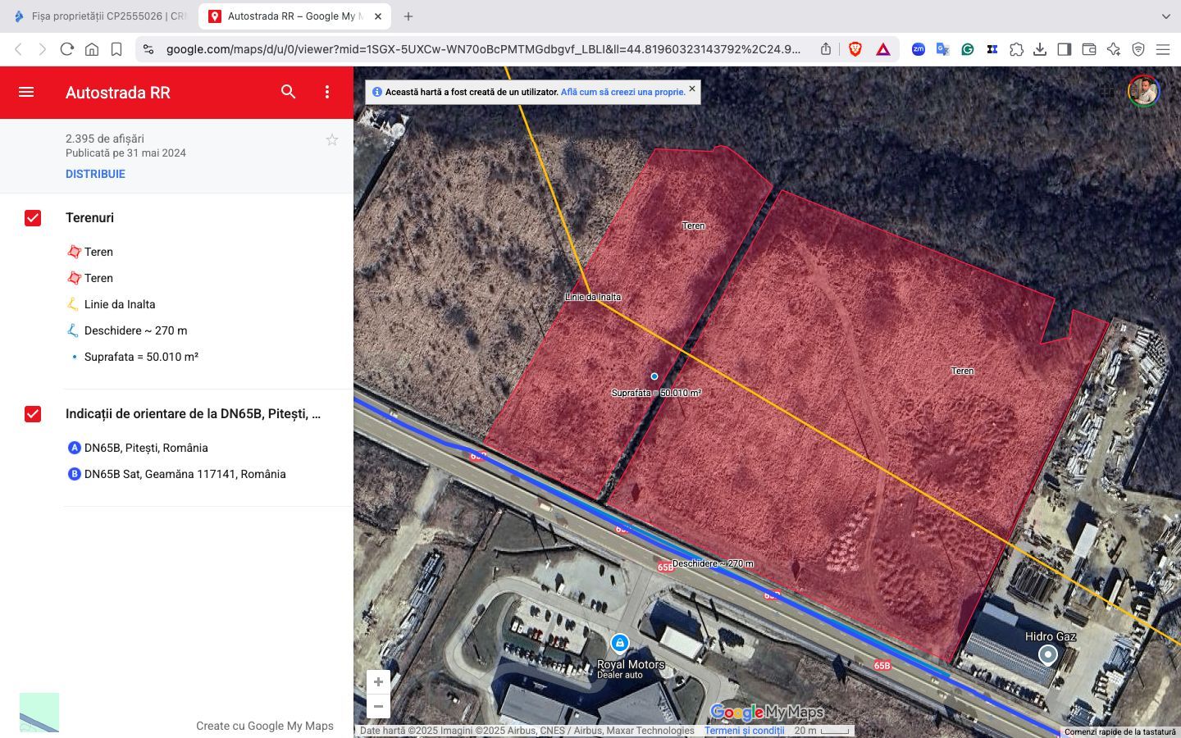
Task: Open the hamburger menu in Autostrada RR header
Action: (x=26, y=92)
